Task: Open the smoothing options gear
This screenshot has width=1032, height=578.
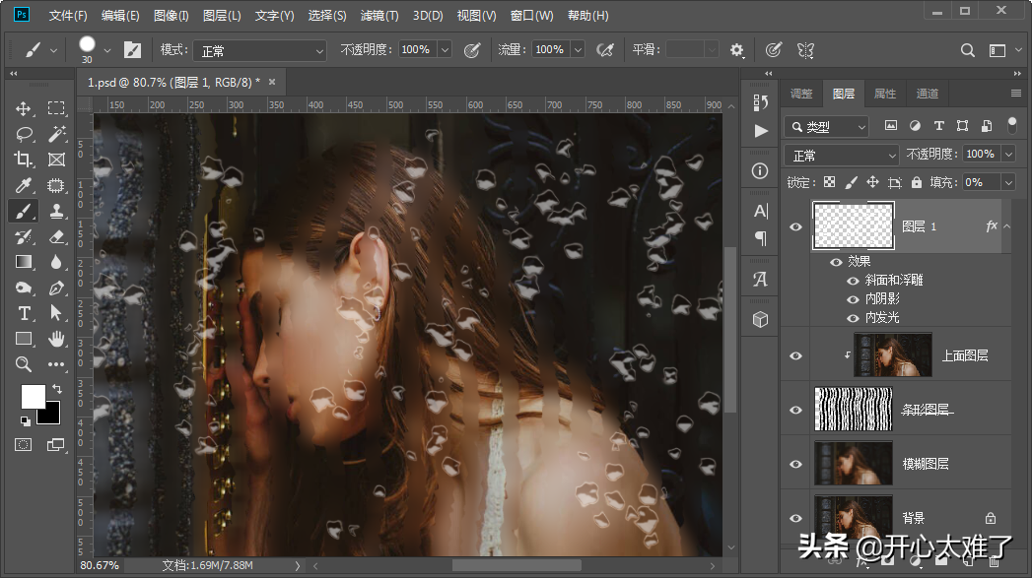Action: pyautogui.click(x=736, y=50)
